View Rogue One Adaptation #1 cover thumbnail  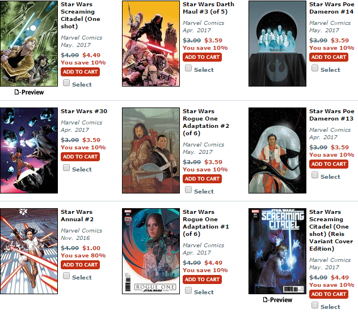(x=151, y=251)
